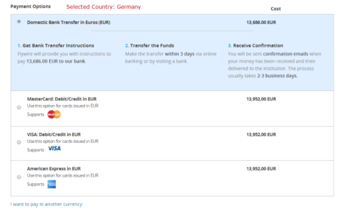Click the 'Selected Country: Germany' text
361x212 pixels.
[x=104, y=7]
